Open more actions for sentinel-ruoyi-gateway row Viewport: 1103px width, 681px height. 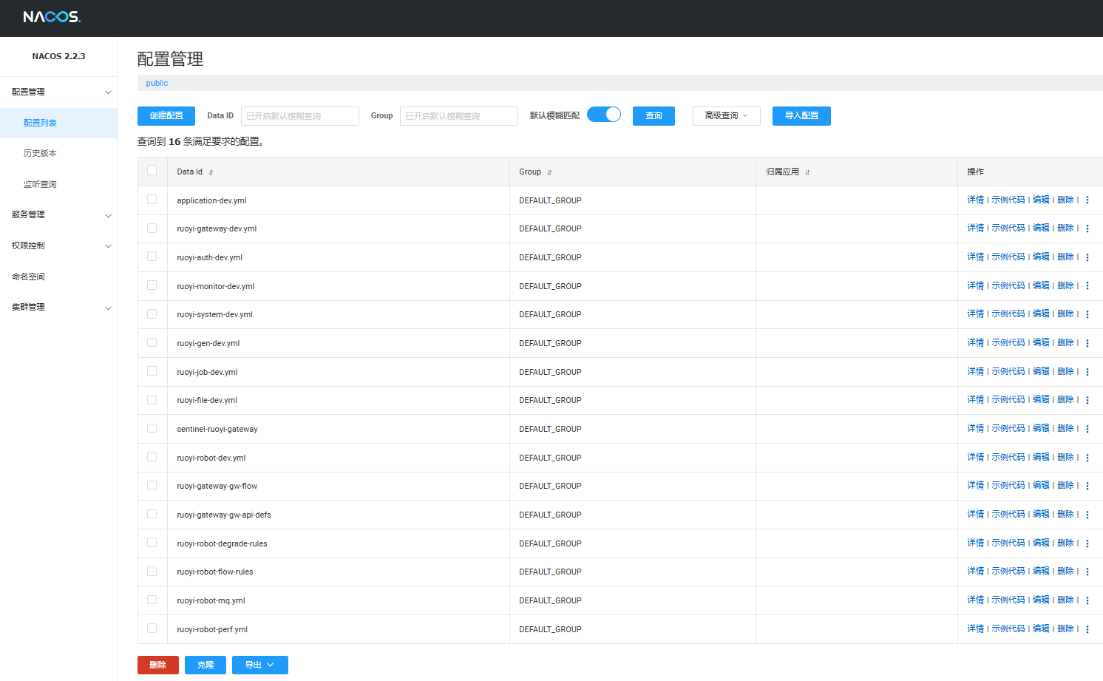point(1087,429)
